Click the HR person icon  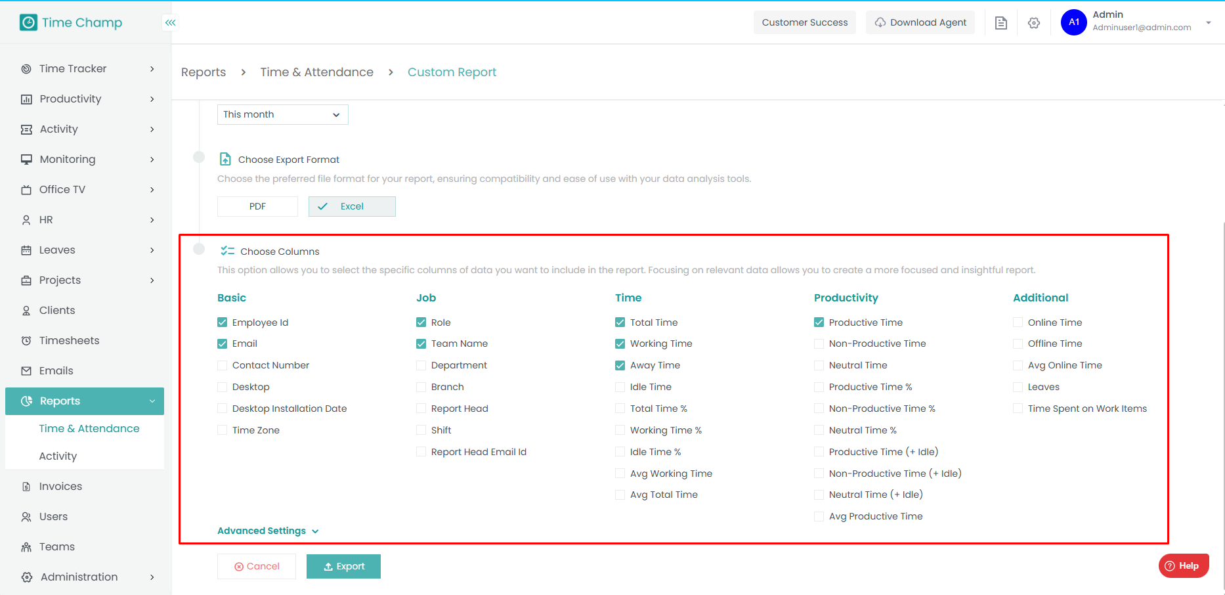[x=26, y=220]
